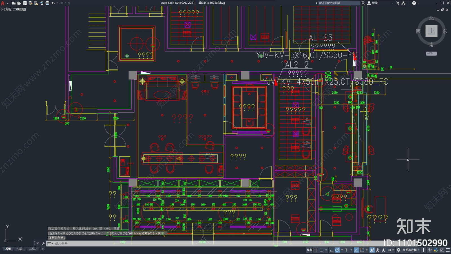Switch to the 布局1 layout tab
Image resolution: width=451 pixels, height=254 pixels.
[x=20, y=249]
